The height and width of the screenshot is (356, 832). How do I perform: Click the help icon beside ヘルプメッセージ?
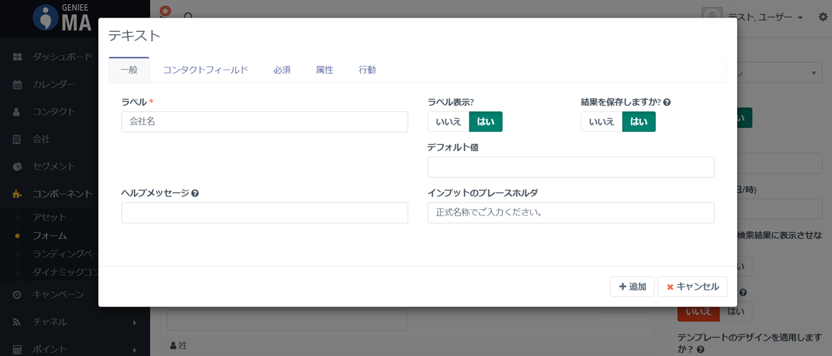pos(195,193)
